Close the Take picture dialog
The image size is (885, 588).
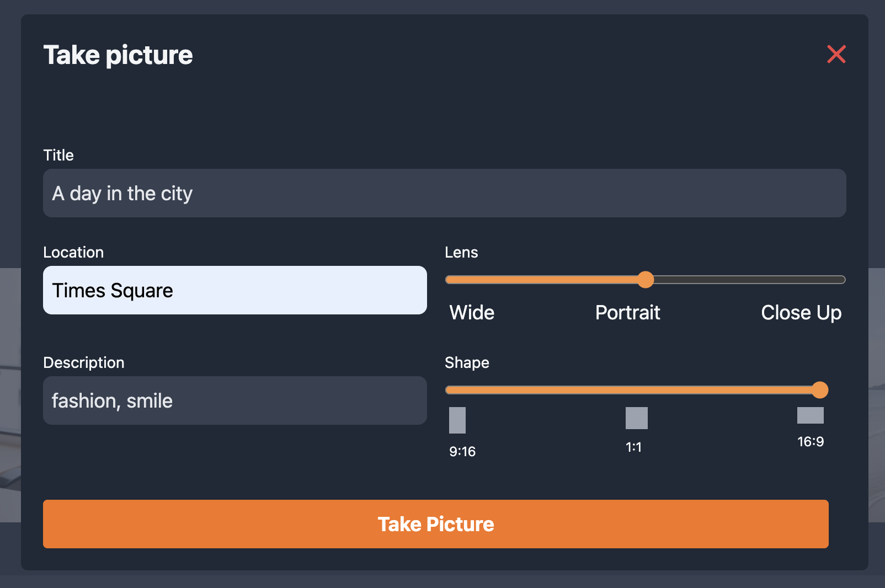click(836, 54)
